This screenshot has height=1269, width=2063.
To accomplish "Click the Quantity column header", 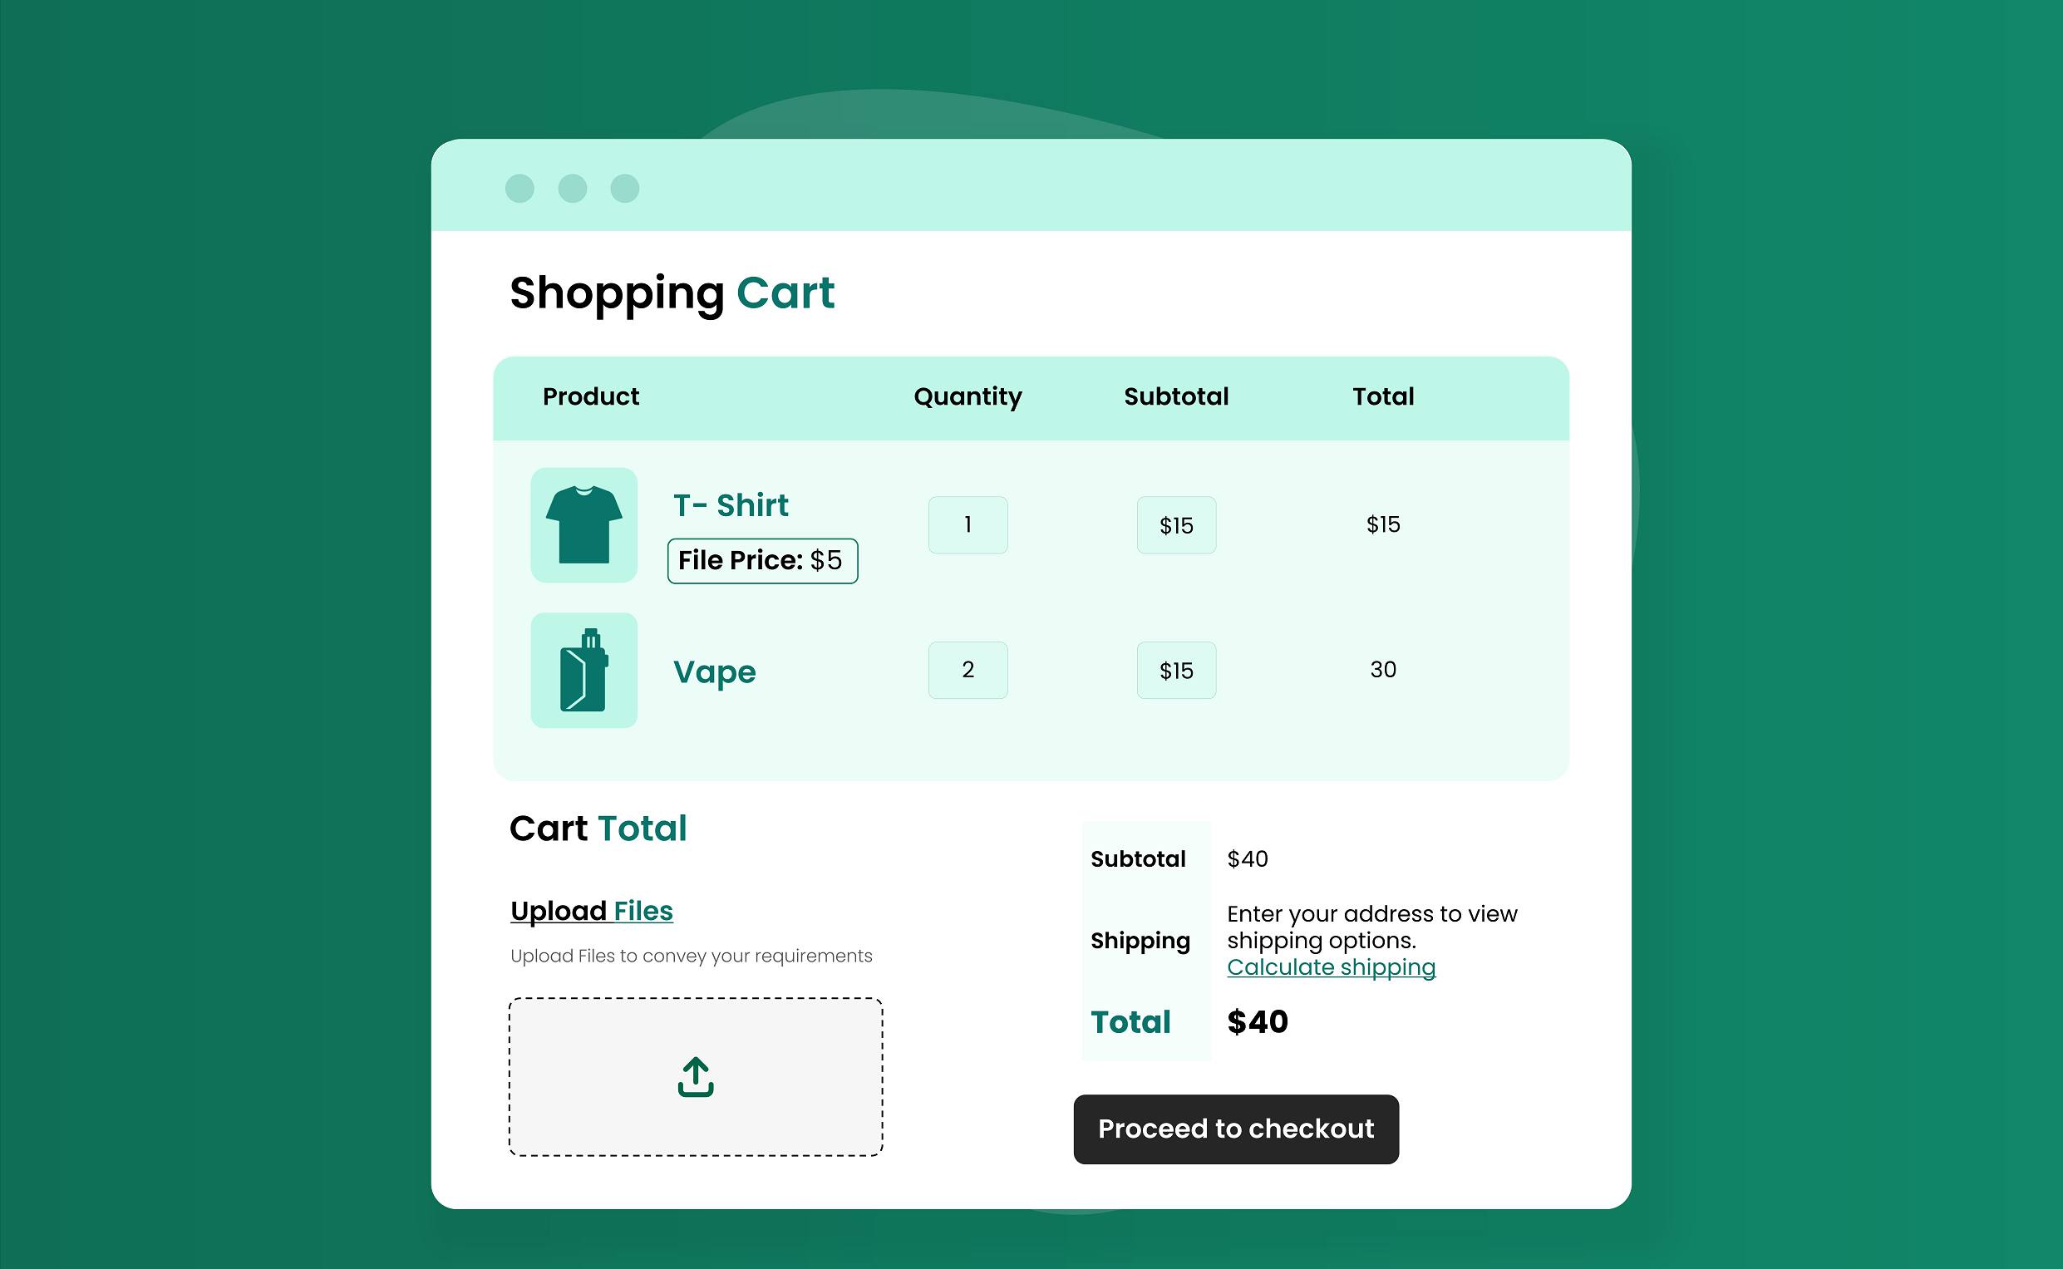I will coord(967,396).
